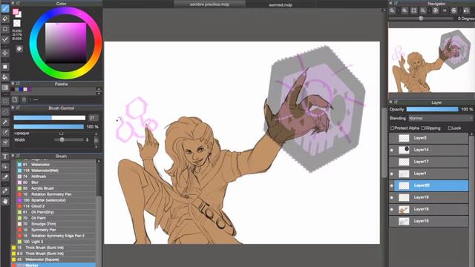Hide Layer14 using its visibility dot

click(392, 150)
